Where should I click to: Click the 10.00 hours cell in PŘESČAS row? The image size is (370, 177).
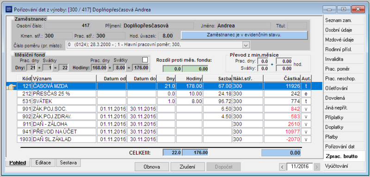(x=189, y=94)
